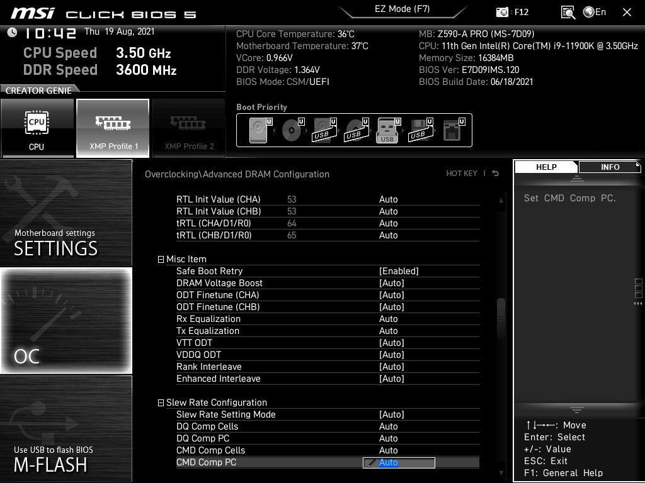The image size is (645, 483).
Task: Select the optical disc boot priority icon
Action: tap(292, 130)
